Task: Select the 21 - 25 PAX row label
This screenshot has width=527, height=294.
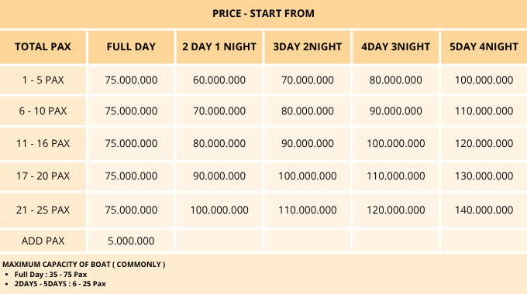Action: (43, 210)
